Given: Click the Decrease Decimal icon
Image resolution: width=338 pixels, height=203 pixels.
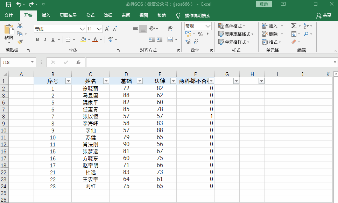Looking at the screenshot, I should [x=196, y=42].
